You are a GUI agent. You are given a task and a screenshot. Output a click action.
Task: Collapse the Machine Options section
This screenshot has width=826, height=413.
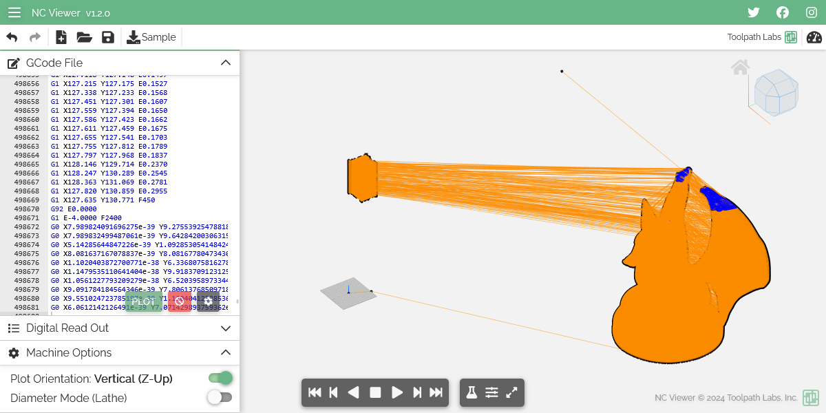click(226, 352)
